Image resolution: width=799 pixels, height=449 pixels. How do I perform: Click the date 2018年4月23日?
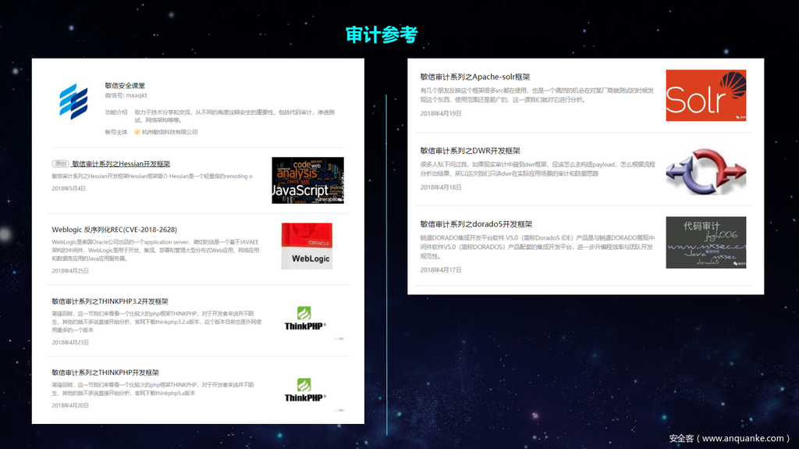pyautogui.click(x=70, y=342)
